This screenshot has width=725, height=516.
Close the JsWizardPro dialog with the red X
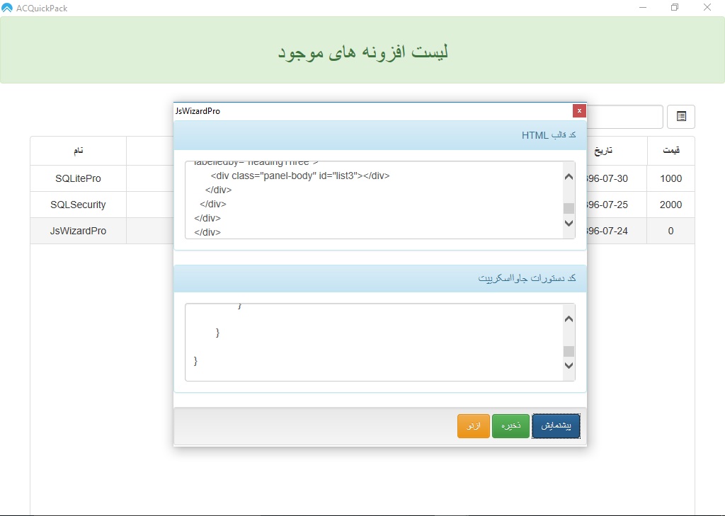(579, 111)
